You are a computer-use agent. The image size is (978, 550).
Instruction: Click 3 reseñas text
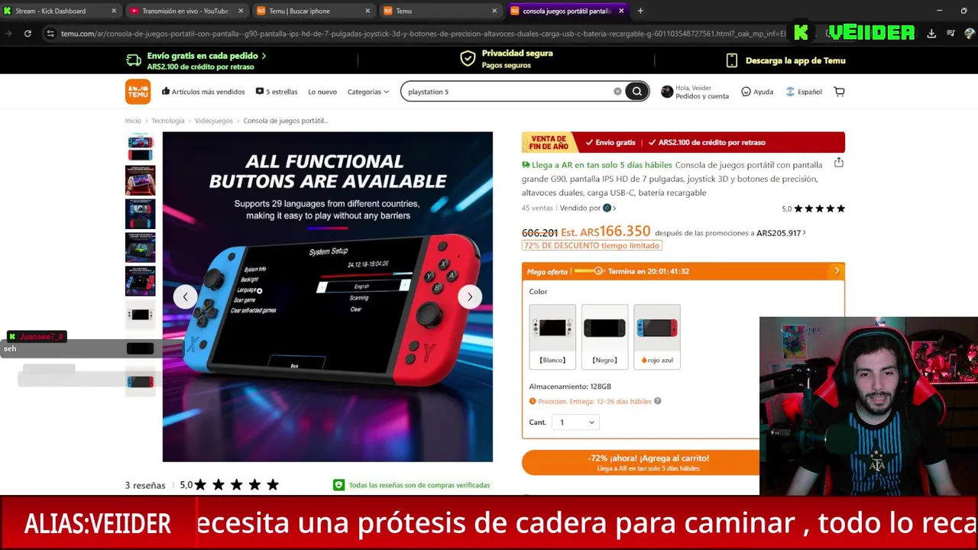pyautogui.click(x=145, y=485)
